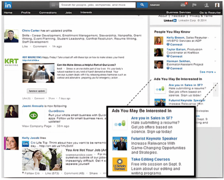
Task: Click next arrow on sidebar ads panel
Action: point(216,90)
